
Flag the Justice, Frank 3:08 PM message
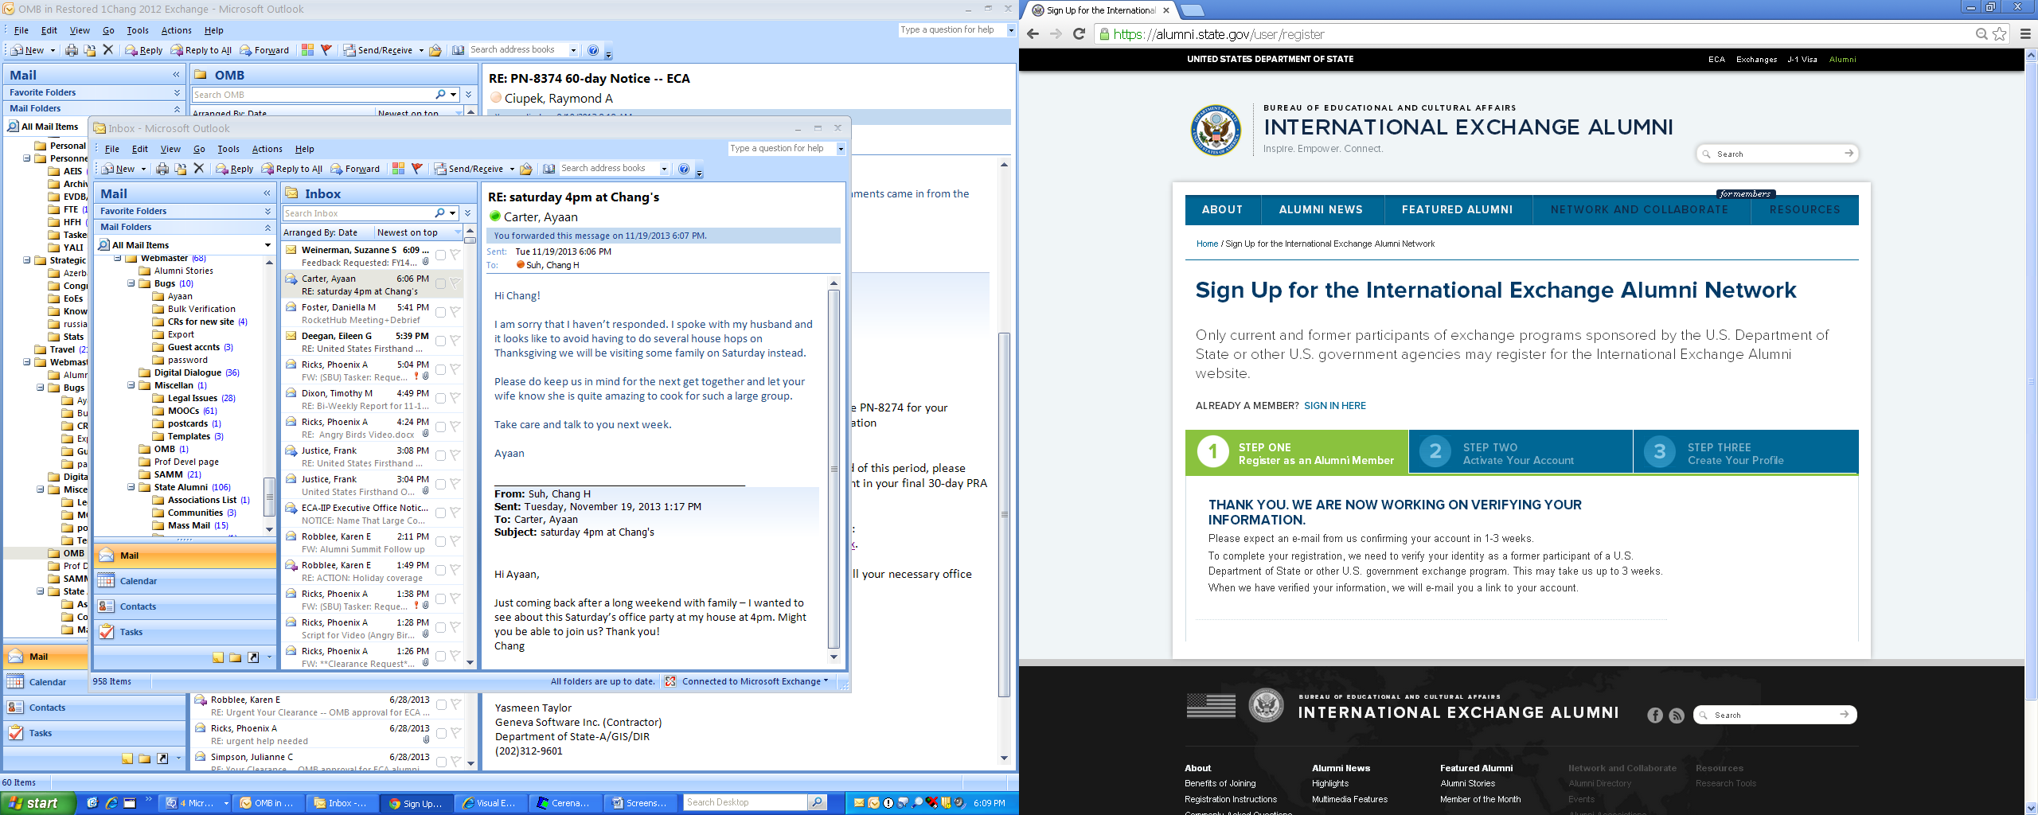455,455
